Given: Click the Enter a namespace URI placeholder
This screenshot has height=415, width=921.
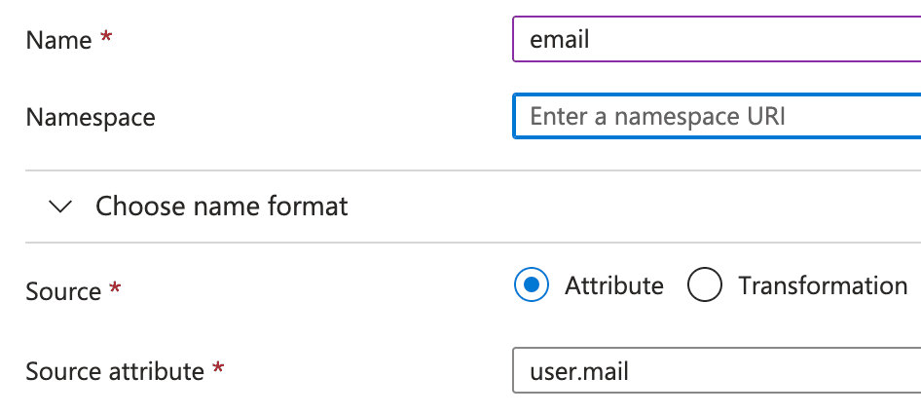Looking at the screenshot, I should pyautogui.click(x=657, y=117).
